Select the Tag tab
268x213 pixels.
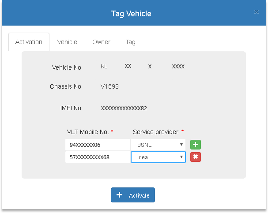pos(130,42)
